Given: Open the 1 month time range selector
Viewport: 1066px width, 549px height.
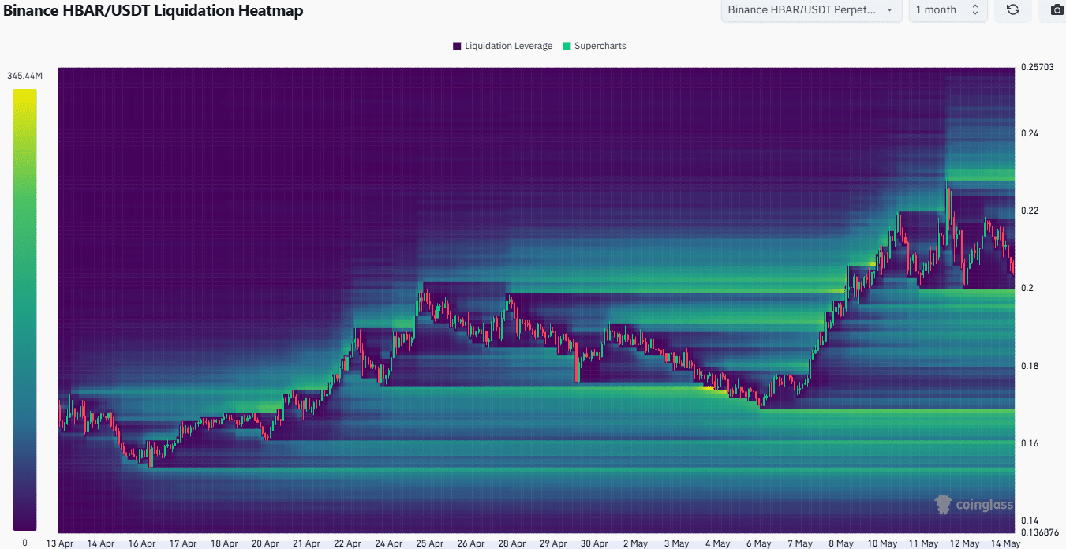Looking at the screenshot, I should [948, 10].
